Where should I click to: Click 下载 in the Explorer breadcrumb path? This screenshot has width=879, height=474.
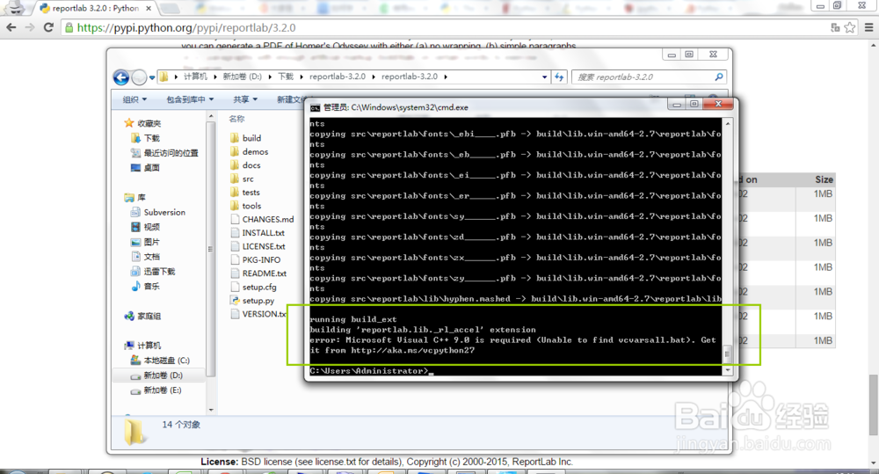coord(286,77)
